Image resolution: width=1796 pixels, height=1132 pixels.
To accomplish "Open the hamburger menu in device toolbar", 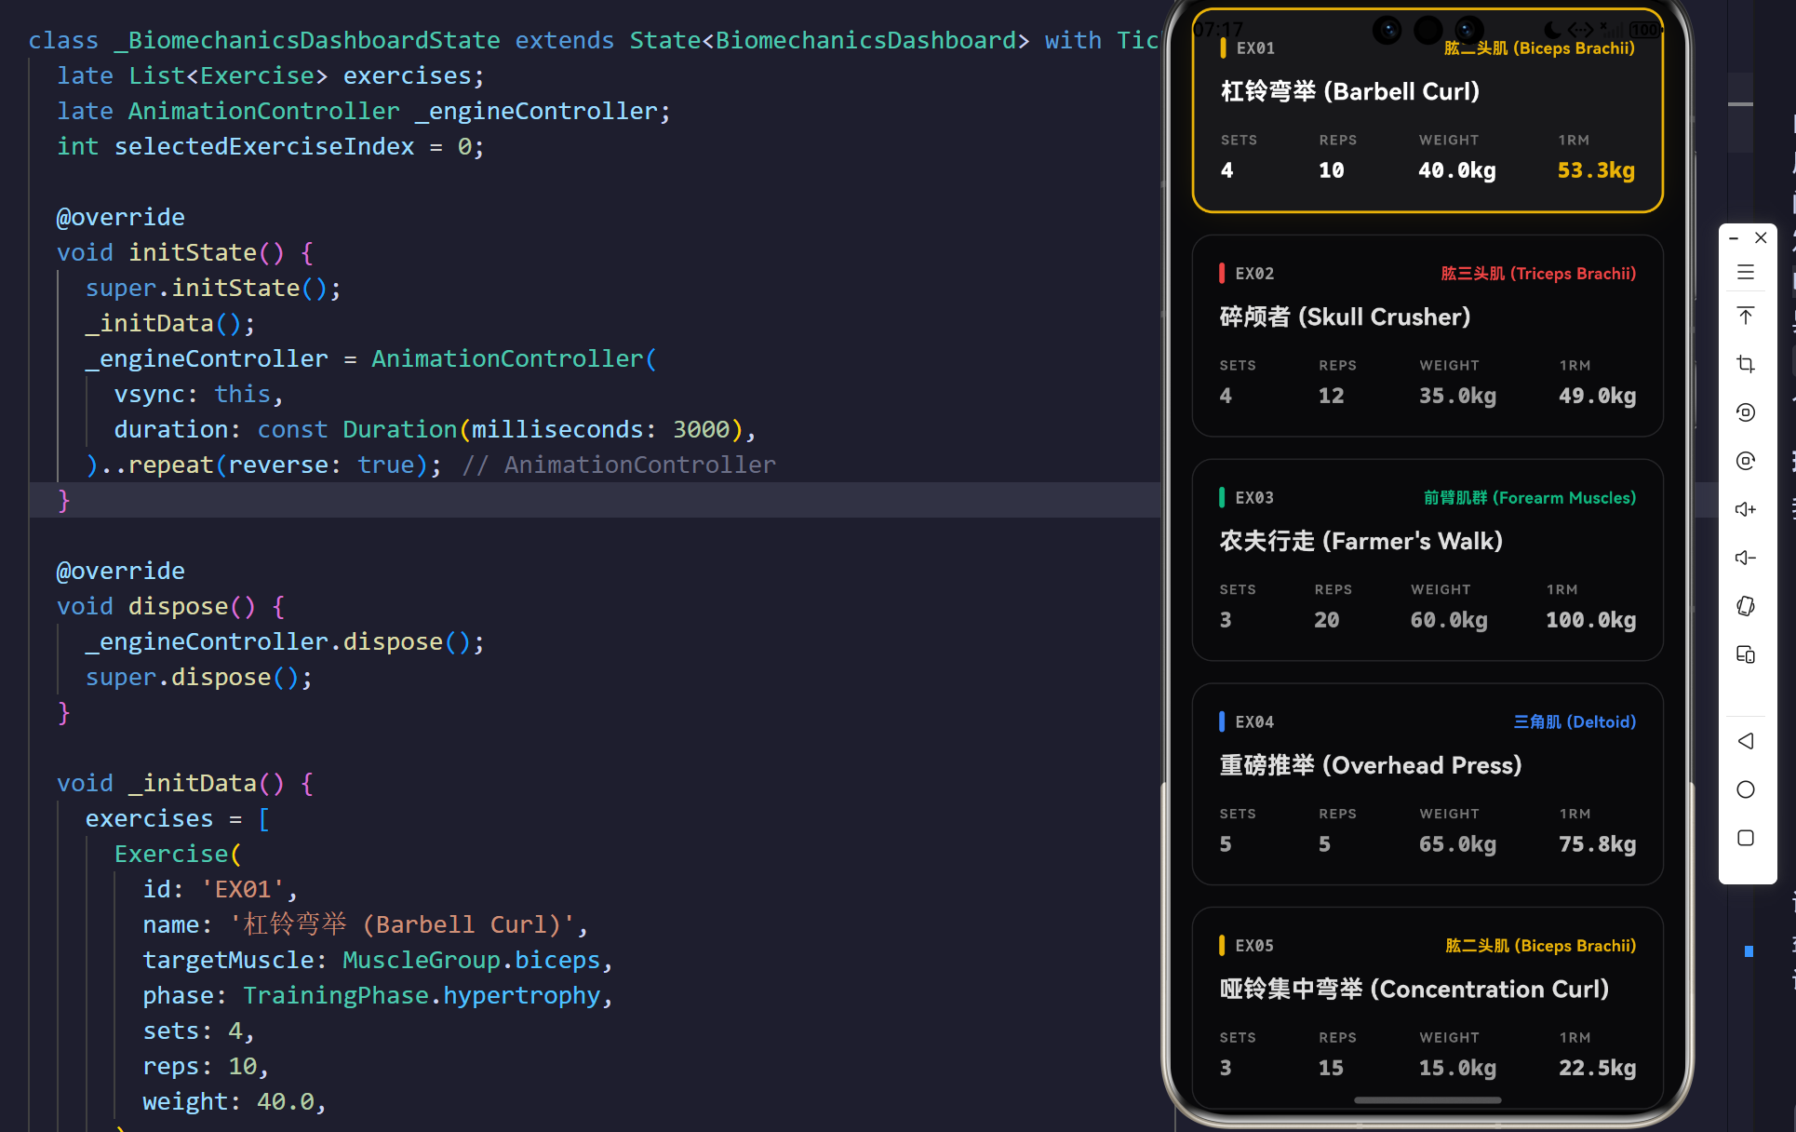I will point(1746,272).
